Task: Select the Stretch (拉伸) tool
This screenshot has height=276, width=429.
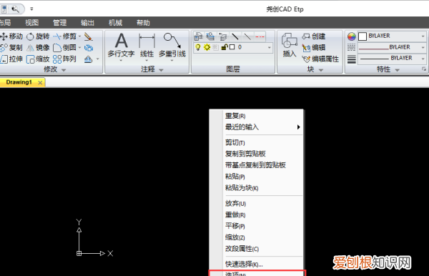Action: (x=11, y=59)
